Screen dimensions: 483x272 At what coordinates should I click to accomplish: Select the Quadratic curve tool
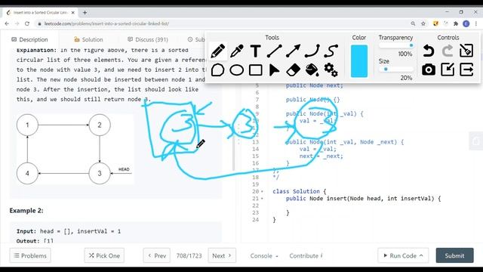click(312, 51)
